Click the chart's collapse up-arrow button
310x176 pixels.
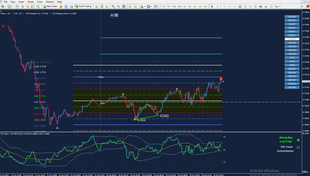tap(112, 15)
